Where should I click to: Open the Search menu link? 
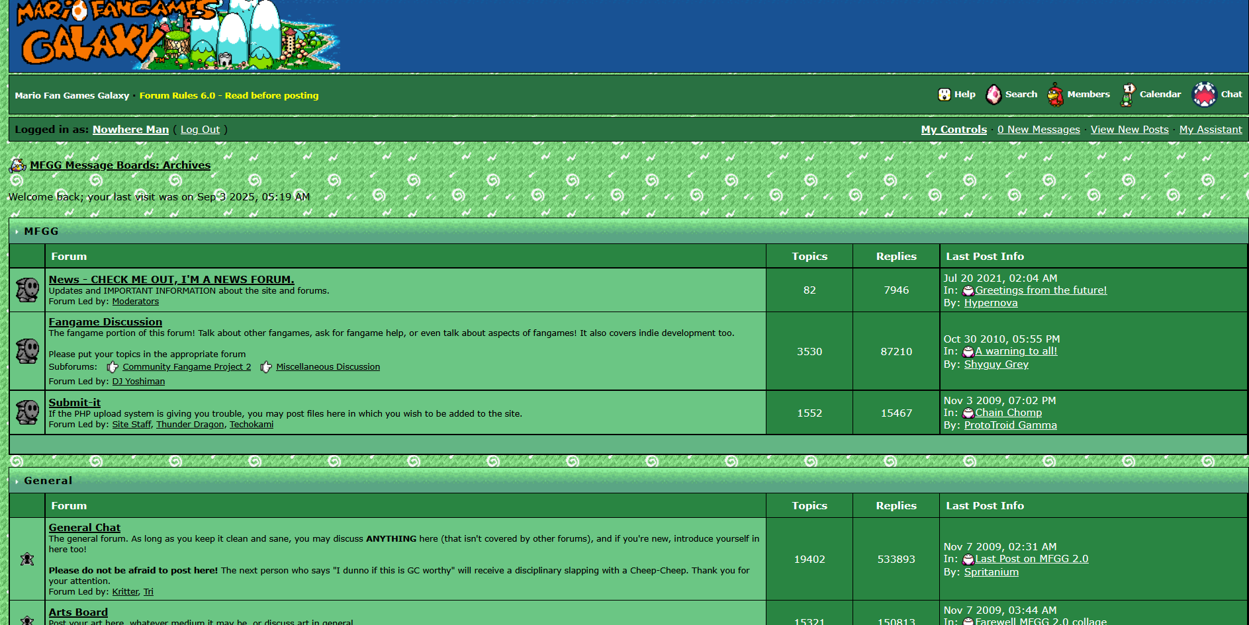pos(1021,95)
